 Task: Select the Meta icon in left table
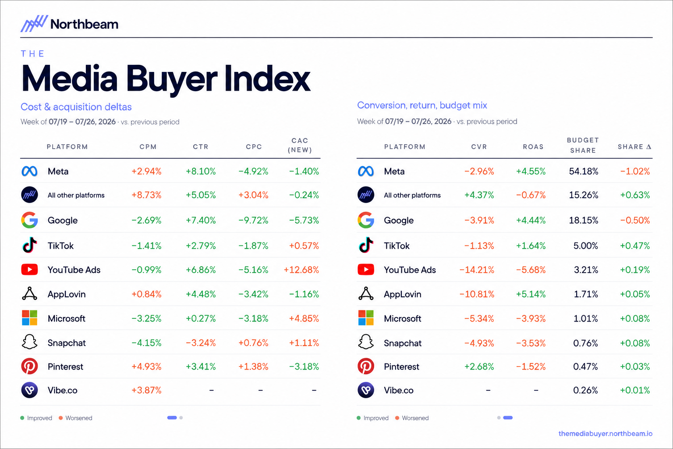point(29,171)
